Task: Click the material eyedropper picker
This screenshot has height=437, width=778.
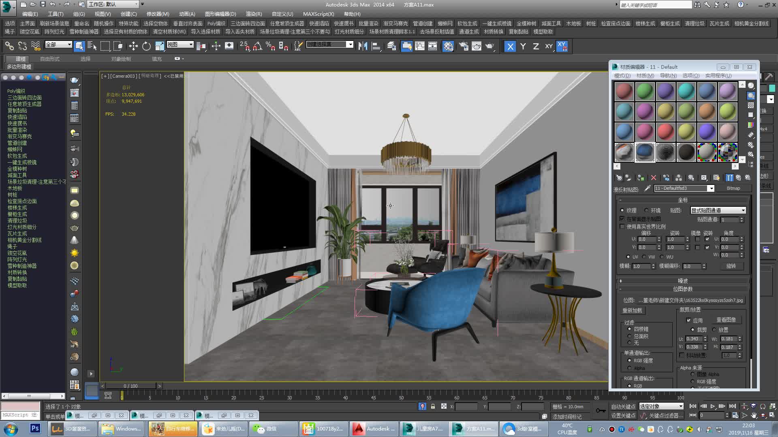Action: pyautogui.click(x=647, y=188)
